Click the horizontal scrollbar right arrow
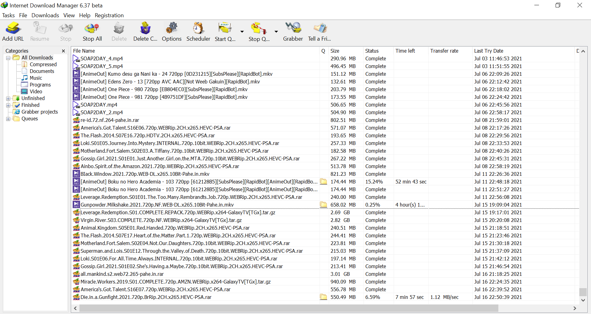 pos(574,308)
